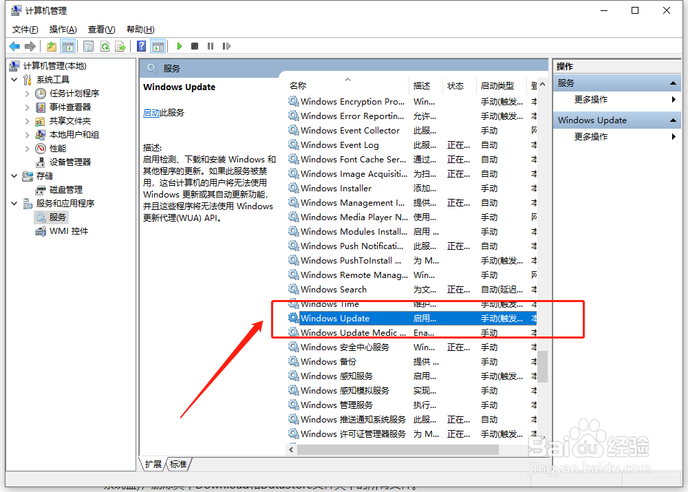Image resolution: width=688 pixels, height=492 pixels.
Task: Open help with the question mark icon
Action: coord(141,46)
